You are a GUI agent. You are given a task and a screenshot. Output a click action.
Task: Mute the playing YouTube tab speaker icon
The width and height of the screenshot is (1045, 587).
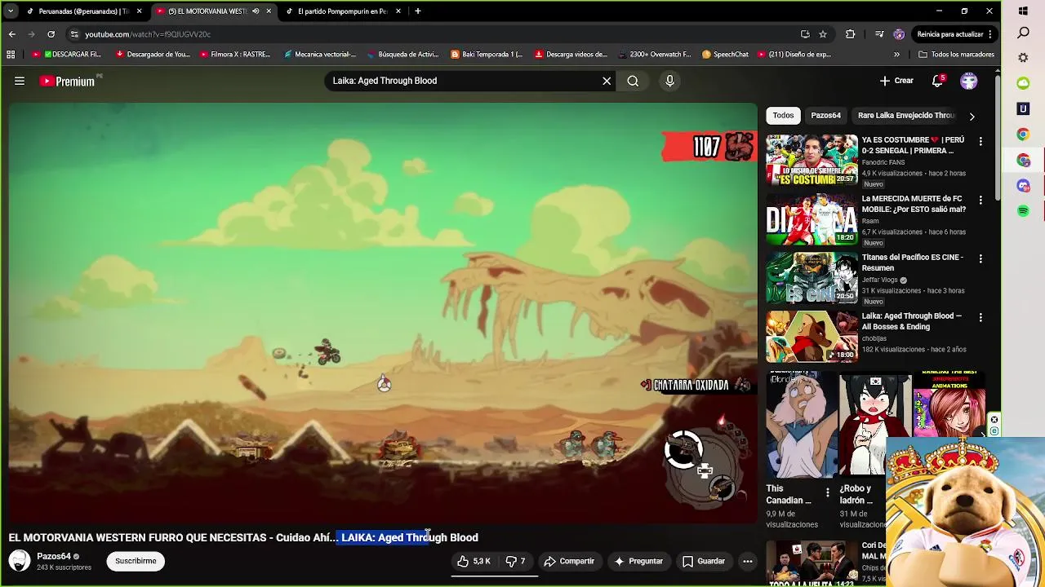pyautogui.click(x=256, y=11)
